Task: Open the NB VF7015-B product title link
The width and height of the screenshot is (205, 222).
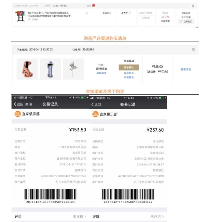Action: pyautogui.click(x=49, y=14)
